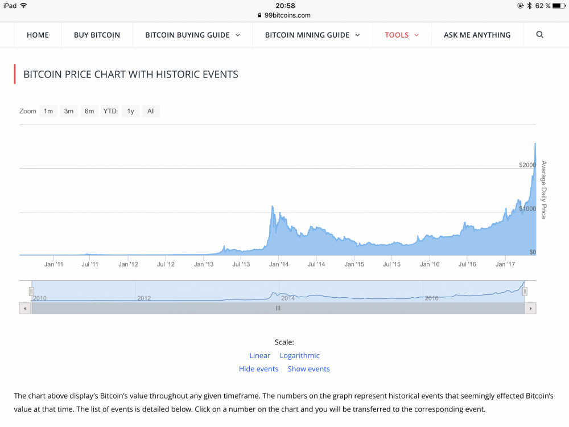Switch chart scale to Logarithmic

tap(299, 355)
